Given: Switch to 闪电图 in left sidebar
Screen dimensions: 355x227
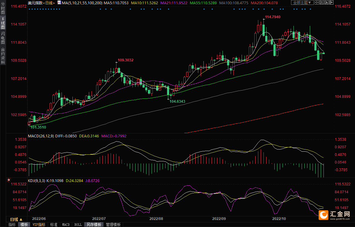Looking at the screenshot, I should tap(3, 38).
